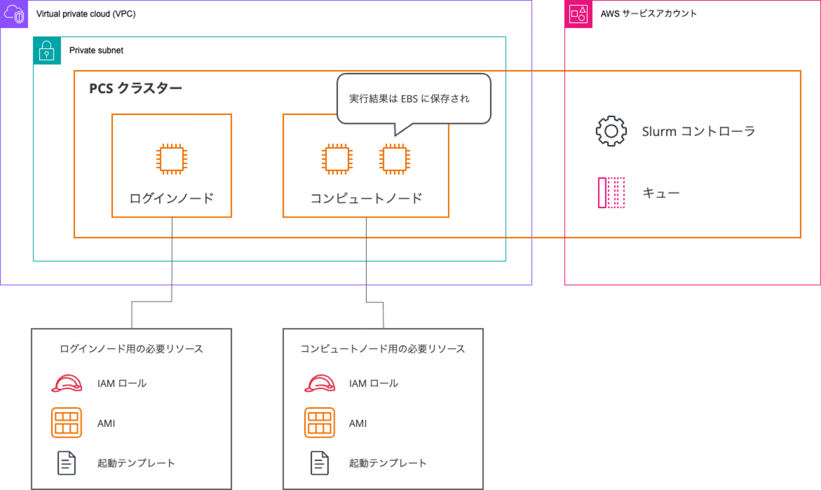This screenshot has height=490, width=821.
Task: Click the 'コンピュートノード用の必要リソース' title
Action: coord(383,349)
